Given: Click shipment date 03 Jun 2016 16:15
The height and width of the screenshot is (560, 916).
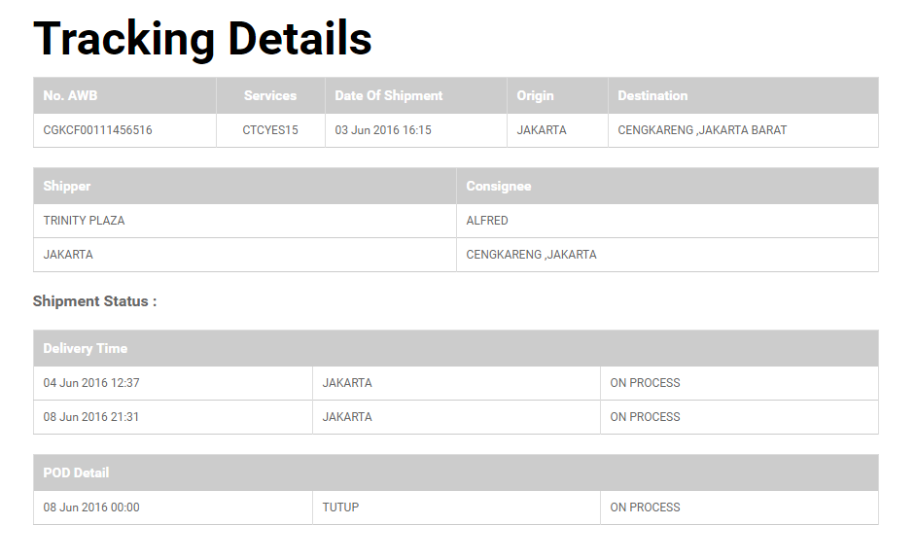Looking at the screenshot, I should pyautogui.click(x=383, y=130).
